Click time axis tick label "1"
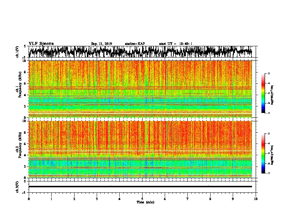This screenshot has height=223, width=288. point(51,199)
